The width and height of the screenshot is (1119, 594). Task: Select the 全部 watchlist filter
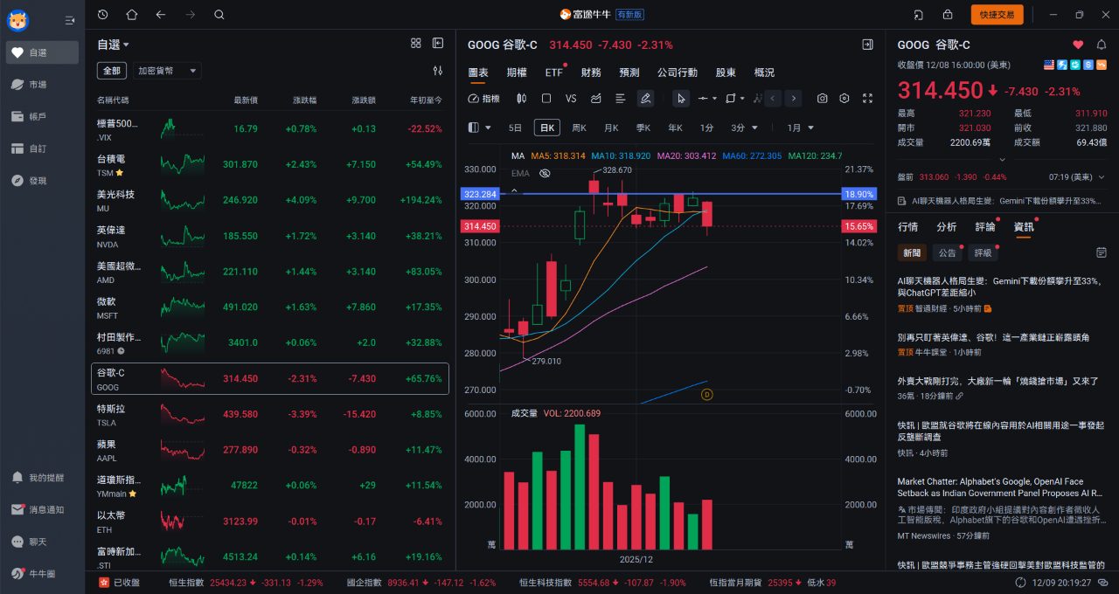(x=112, y=71)
